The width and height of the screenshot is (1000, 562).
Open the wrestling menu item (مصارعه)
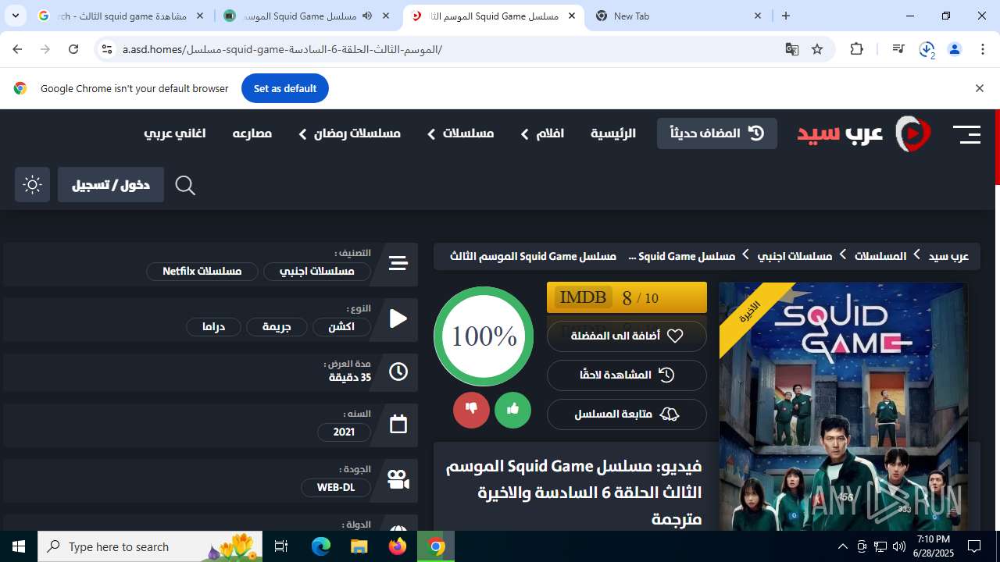point(252,133)
